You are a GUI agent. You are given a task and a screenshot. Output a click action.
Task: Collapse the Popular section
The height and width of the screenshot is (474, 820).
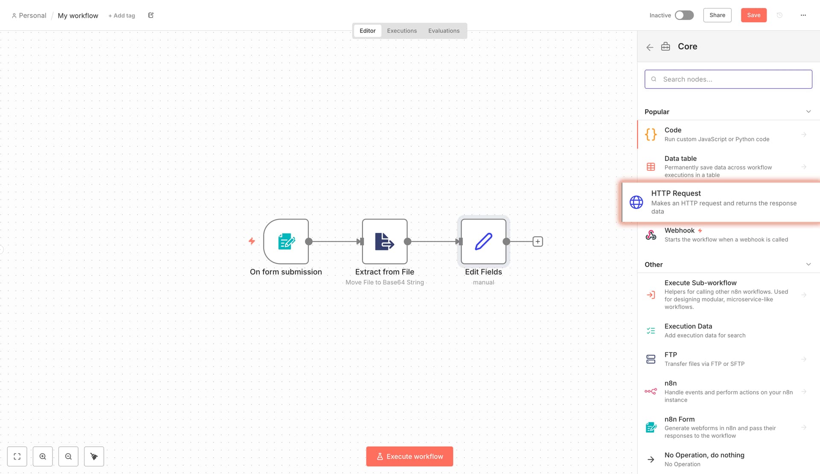point(808,112)
